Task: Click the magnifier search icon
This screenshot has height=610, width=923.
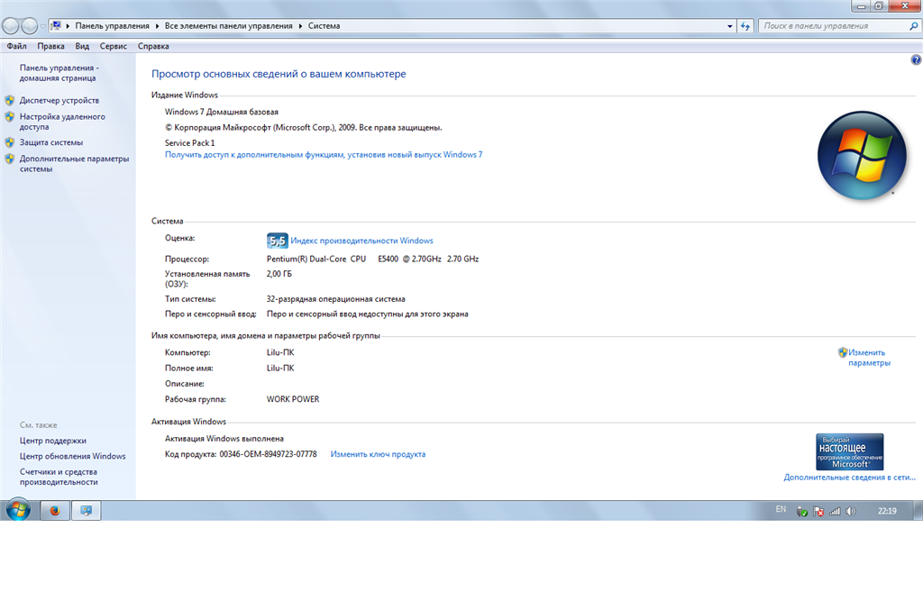Action: click(x=914, y=26)
